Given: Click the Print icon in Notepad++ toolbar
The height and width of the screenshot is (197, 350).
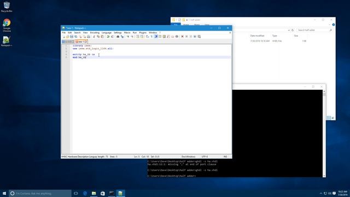Looking at the screenshot, I should [89, 37].
